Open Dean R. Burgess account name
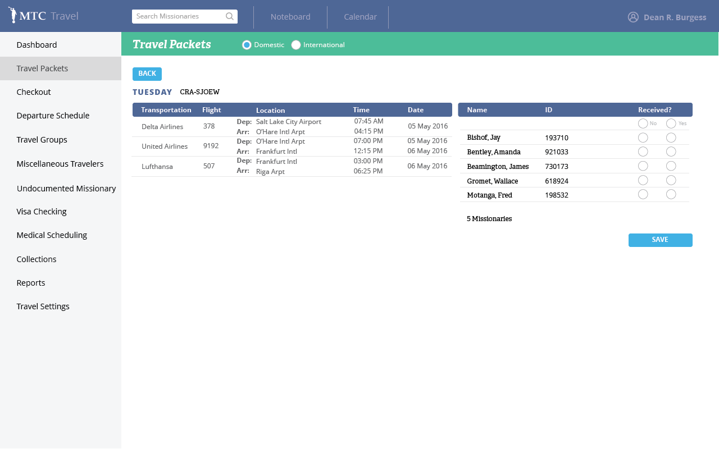Image resolution: width=719 pixels, height=449 pixels. (675, 17)
